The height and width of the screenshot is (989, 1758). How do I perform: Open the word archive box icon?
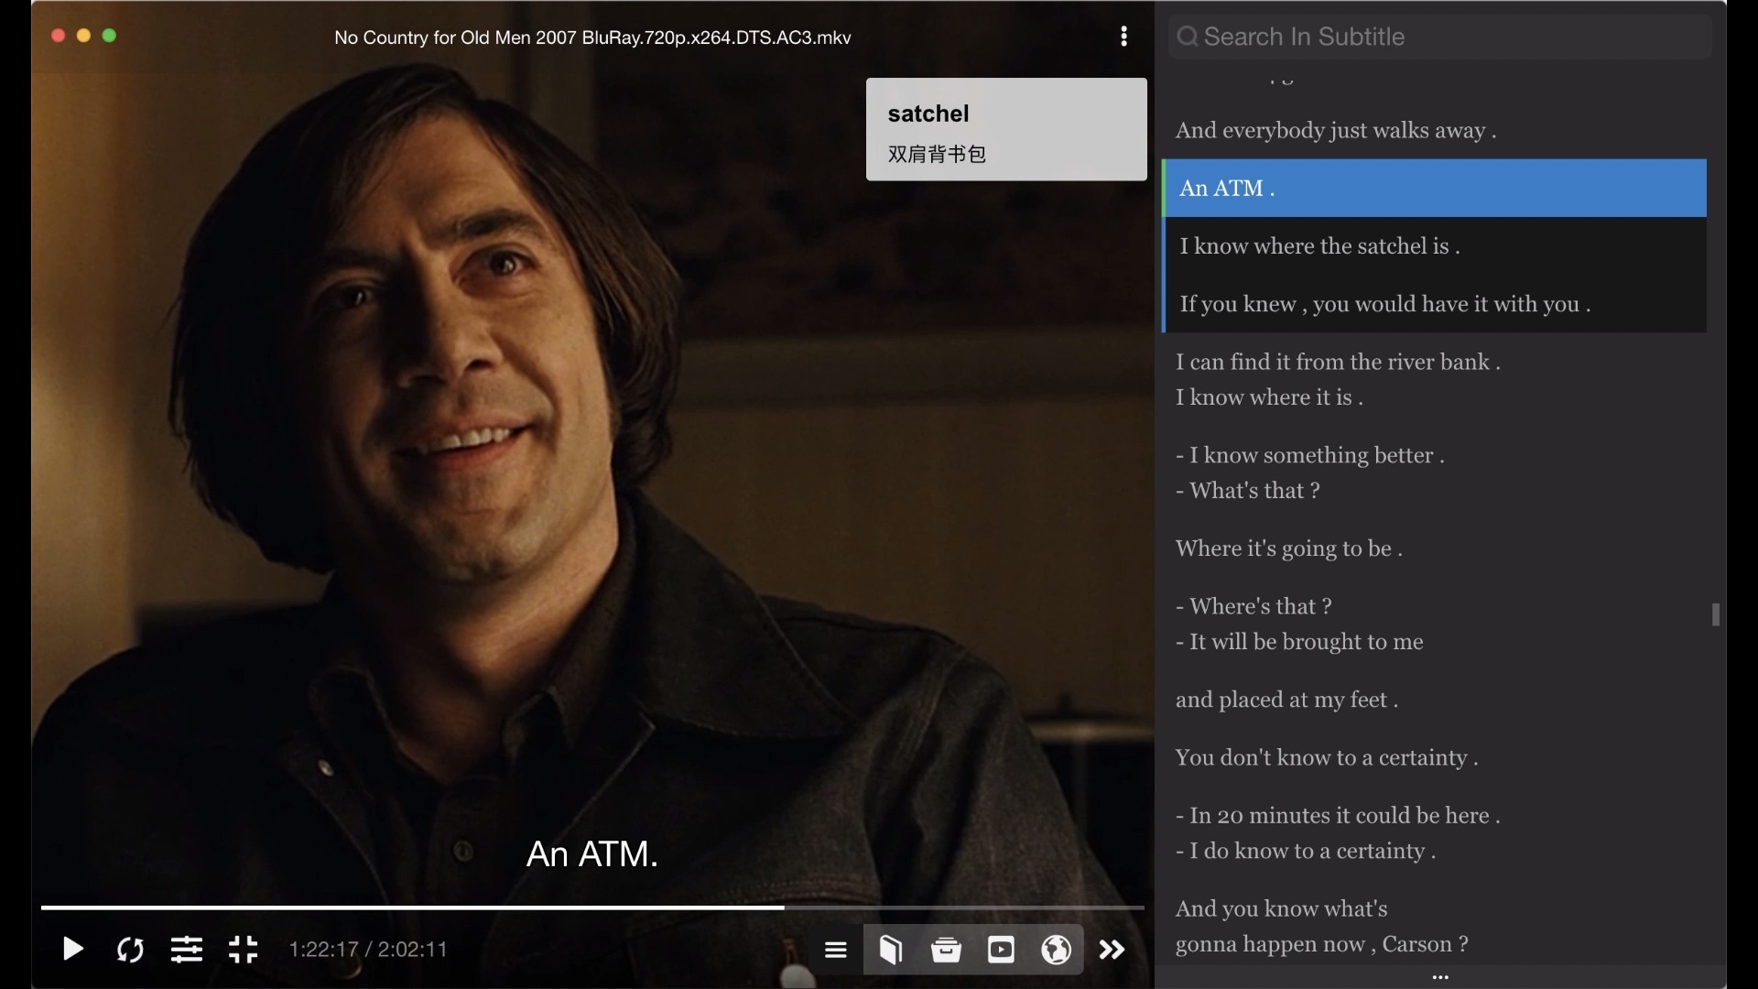pyautogui.click(x=946, y=951)
